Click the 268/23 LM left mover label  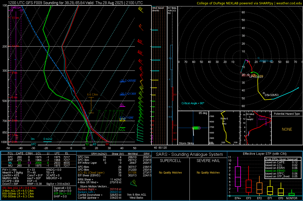[x=266, y=61]
